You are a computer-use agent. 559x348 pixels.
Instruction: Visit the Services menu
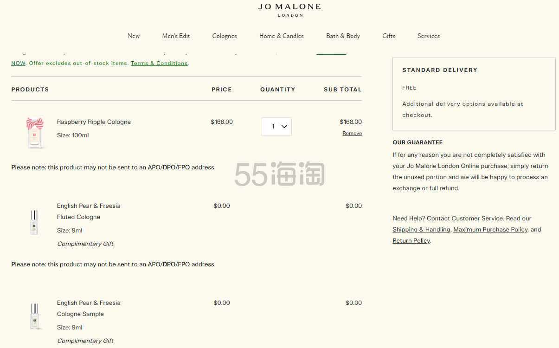[429, 36]
